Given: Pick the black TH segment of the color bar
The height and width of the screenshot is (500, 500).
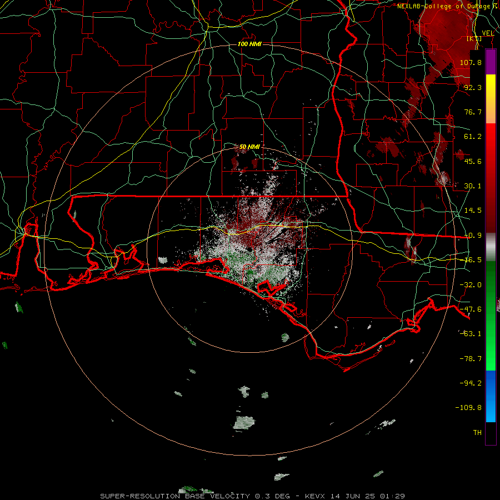Looking at the screenshot, I should coord(491,433).
